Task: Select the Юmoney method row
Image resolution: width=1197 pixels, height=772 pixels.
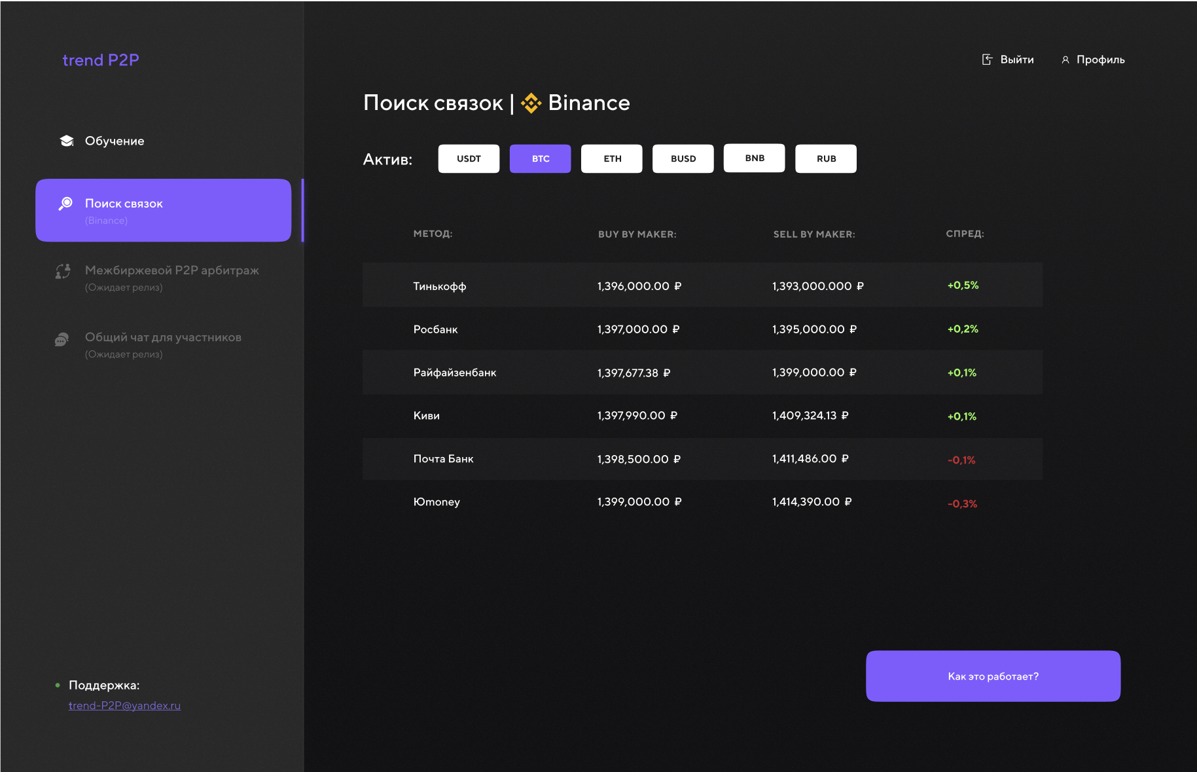Action: pos(702,502)
